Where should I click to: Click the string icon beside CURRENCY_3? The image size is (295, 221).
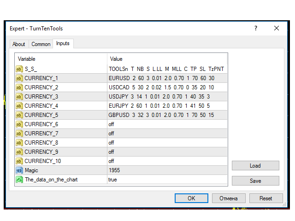tap(19, 97)
